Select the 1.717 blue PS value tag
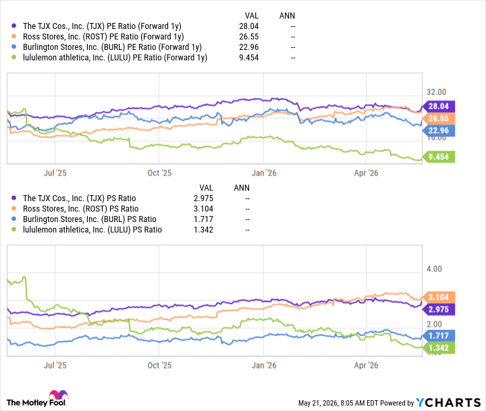Screen dimensions: 486x411 click(x=438, y=335)
